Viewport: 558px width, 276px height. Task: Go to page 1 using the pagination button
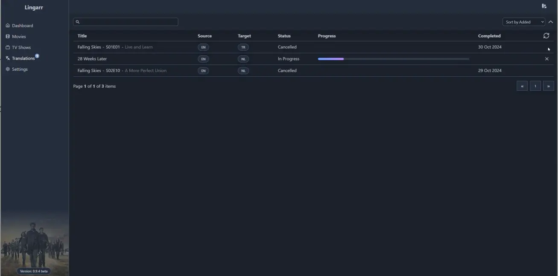pyautogui.click(x=535, y=86)
